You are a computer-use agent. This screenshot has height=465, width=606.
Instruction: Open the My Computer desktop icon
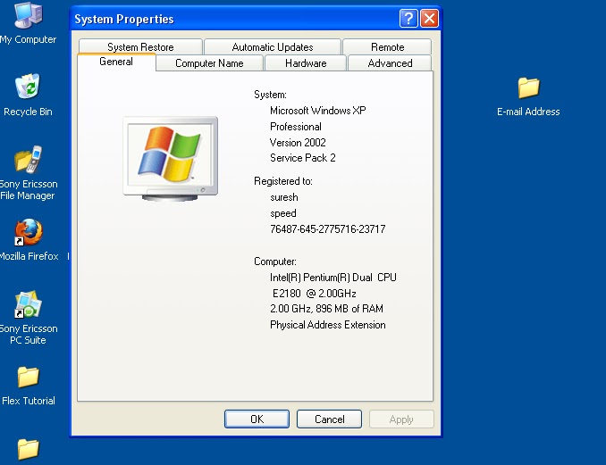(x=29, y=15)
